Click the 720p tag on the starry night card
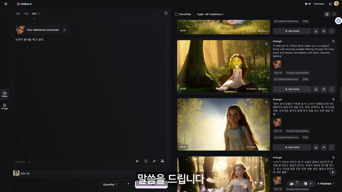The image size is (342, 192). point(305,137)
